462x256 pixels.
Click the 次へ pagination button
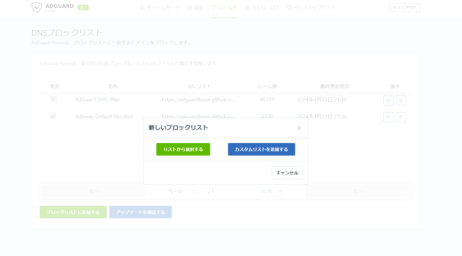point(358,191)
